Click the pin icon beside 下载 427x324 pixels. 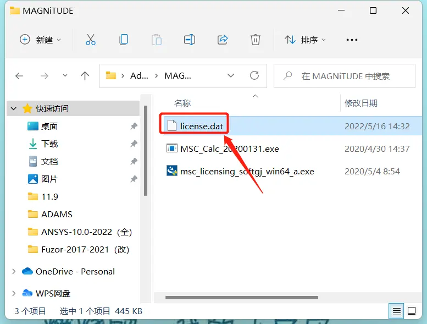pos(134,144)
